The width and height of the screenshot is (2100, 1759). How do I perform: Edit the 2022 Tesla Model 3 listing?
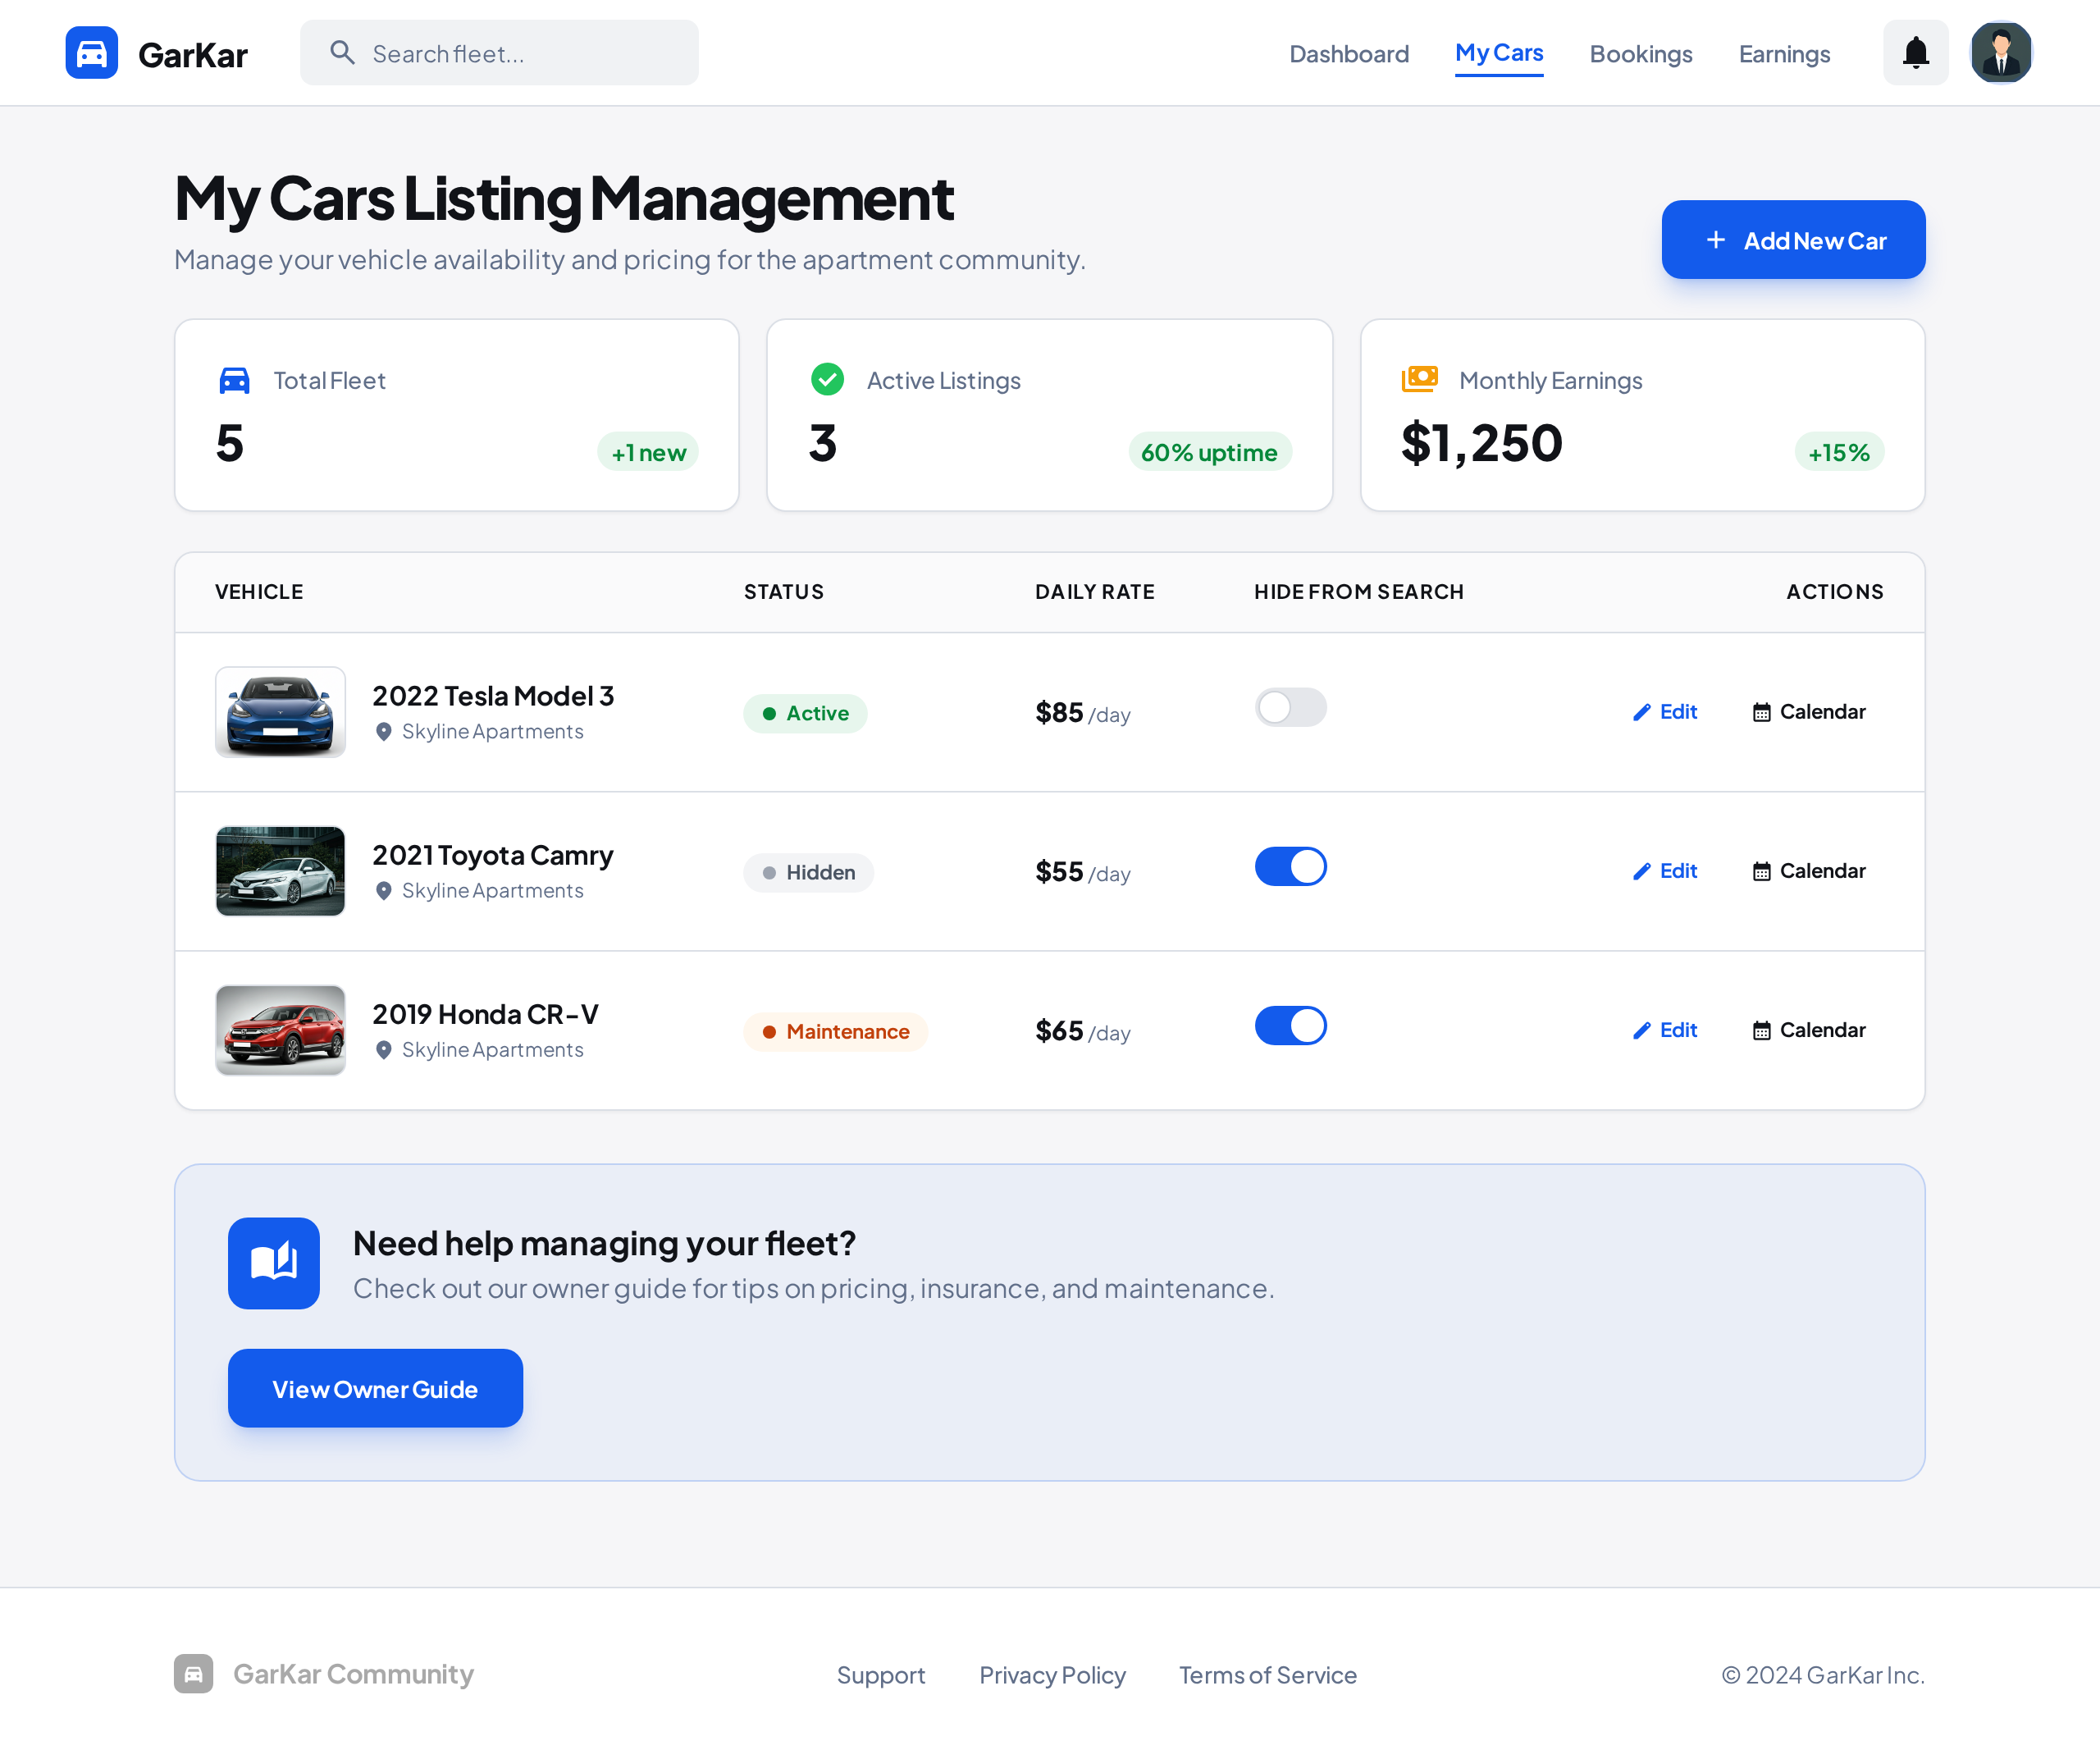coord(1665,712)
